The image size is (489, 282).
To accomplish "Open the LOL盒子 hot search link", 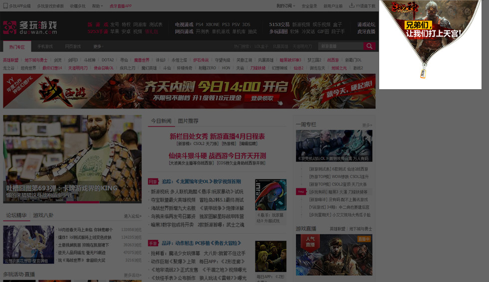I will click(261, 46).
